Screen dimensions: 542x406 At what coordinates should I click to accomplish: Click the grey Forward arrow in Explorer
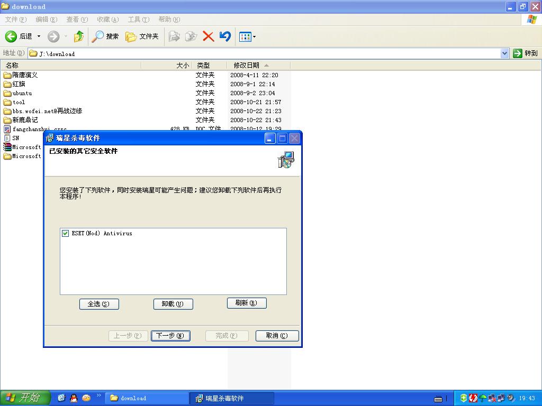[53, 36]
